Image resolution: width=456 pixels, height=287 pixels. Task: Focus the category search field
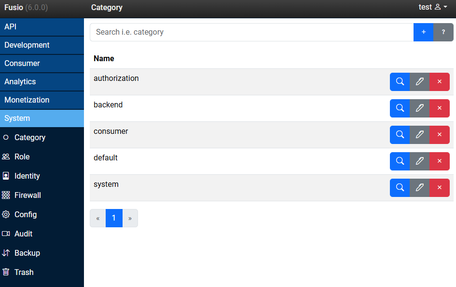tap(251, 32)
